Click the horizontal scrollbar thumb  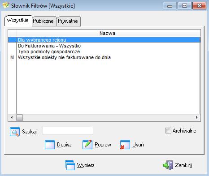19,117
